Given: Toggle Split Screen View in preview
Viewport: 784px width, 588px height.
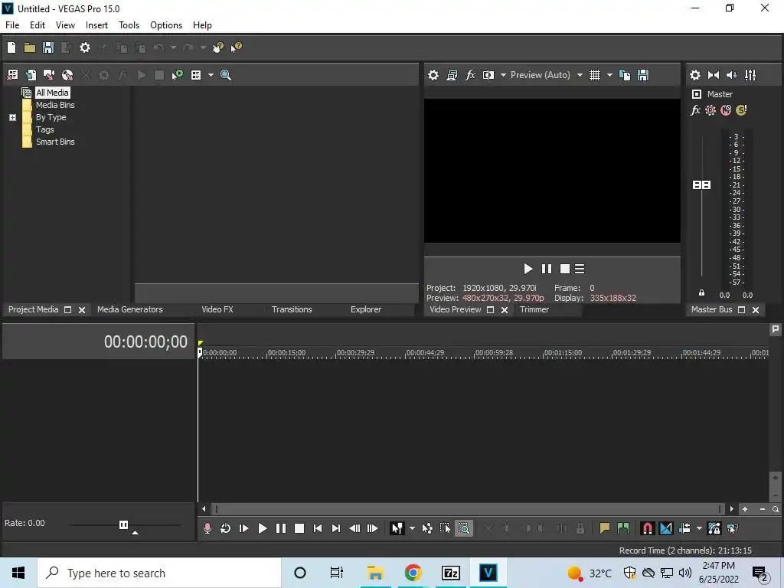Looking at the screenshot, I should (x=488, y=75).
